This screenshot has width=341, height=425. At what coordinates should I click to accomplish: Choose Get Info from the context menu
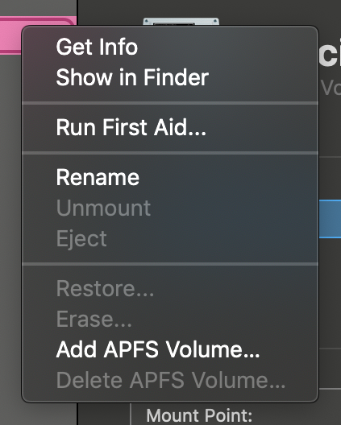(x=97, y=47)
